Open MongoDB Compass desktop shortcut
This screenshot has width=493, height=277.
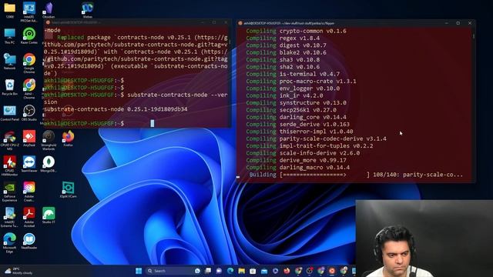click(49, 165)
